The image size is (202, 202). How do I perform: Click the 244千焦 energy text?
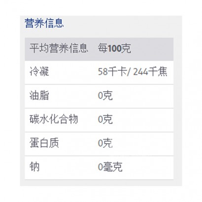150,71
